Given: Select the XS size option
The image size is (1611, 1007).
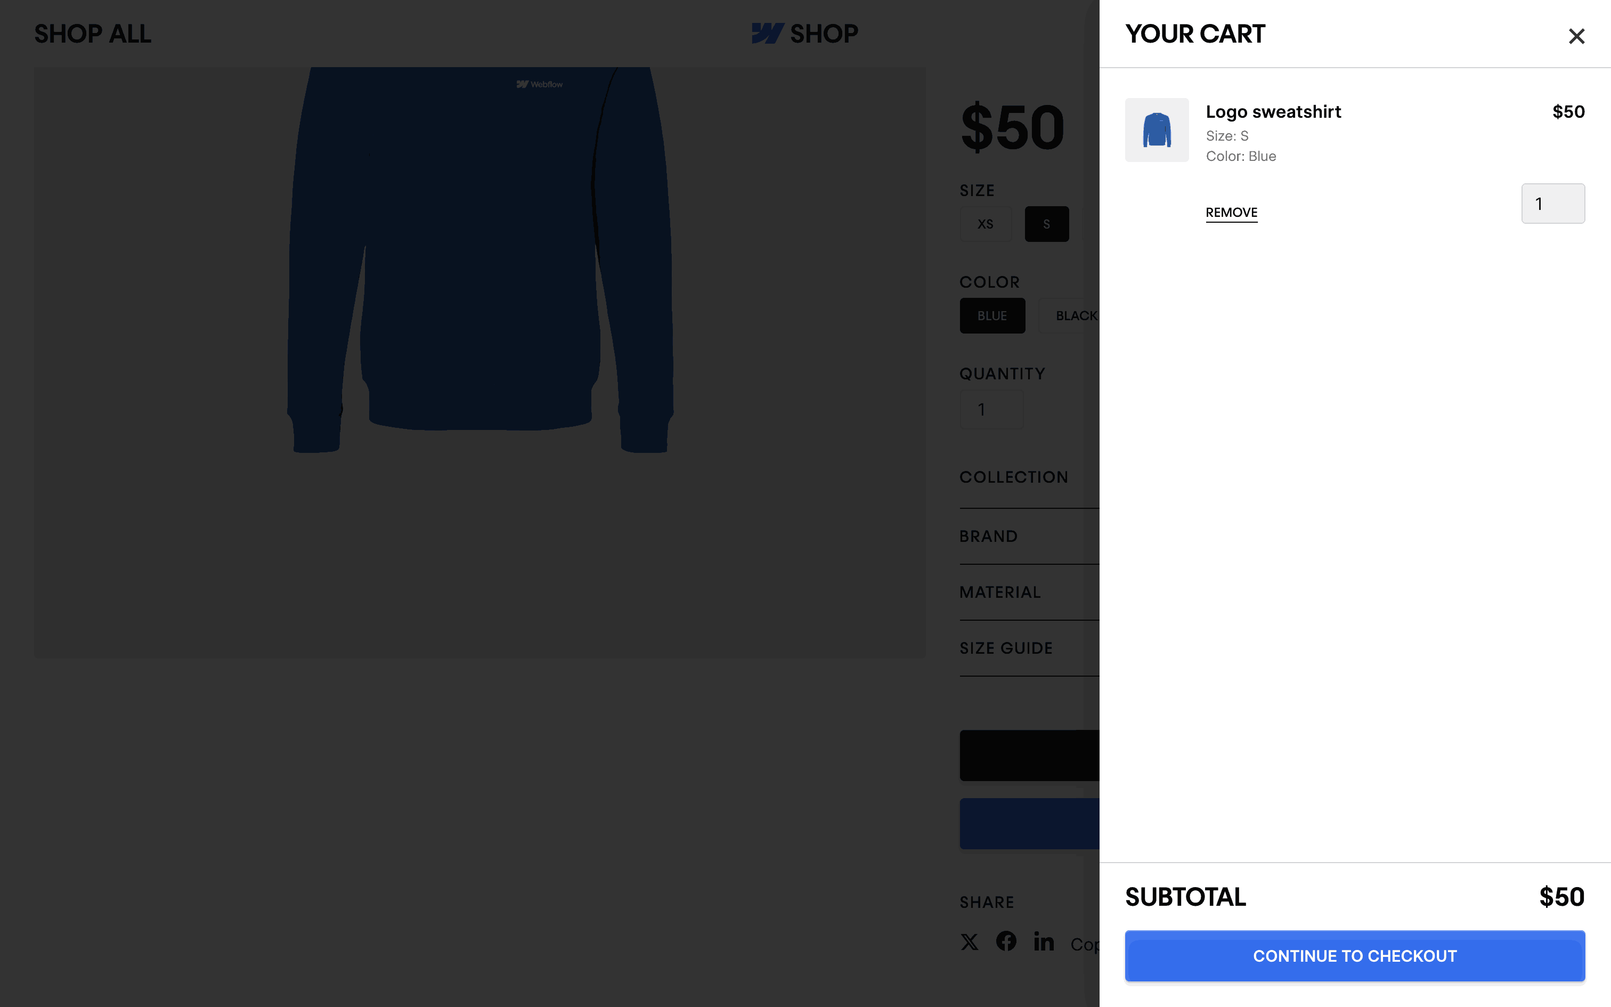Looking at the screenshot, I should 985,224.
